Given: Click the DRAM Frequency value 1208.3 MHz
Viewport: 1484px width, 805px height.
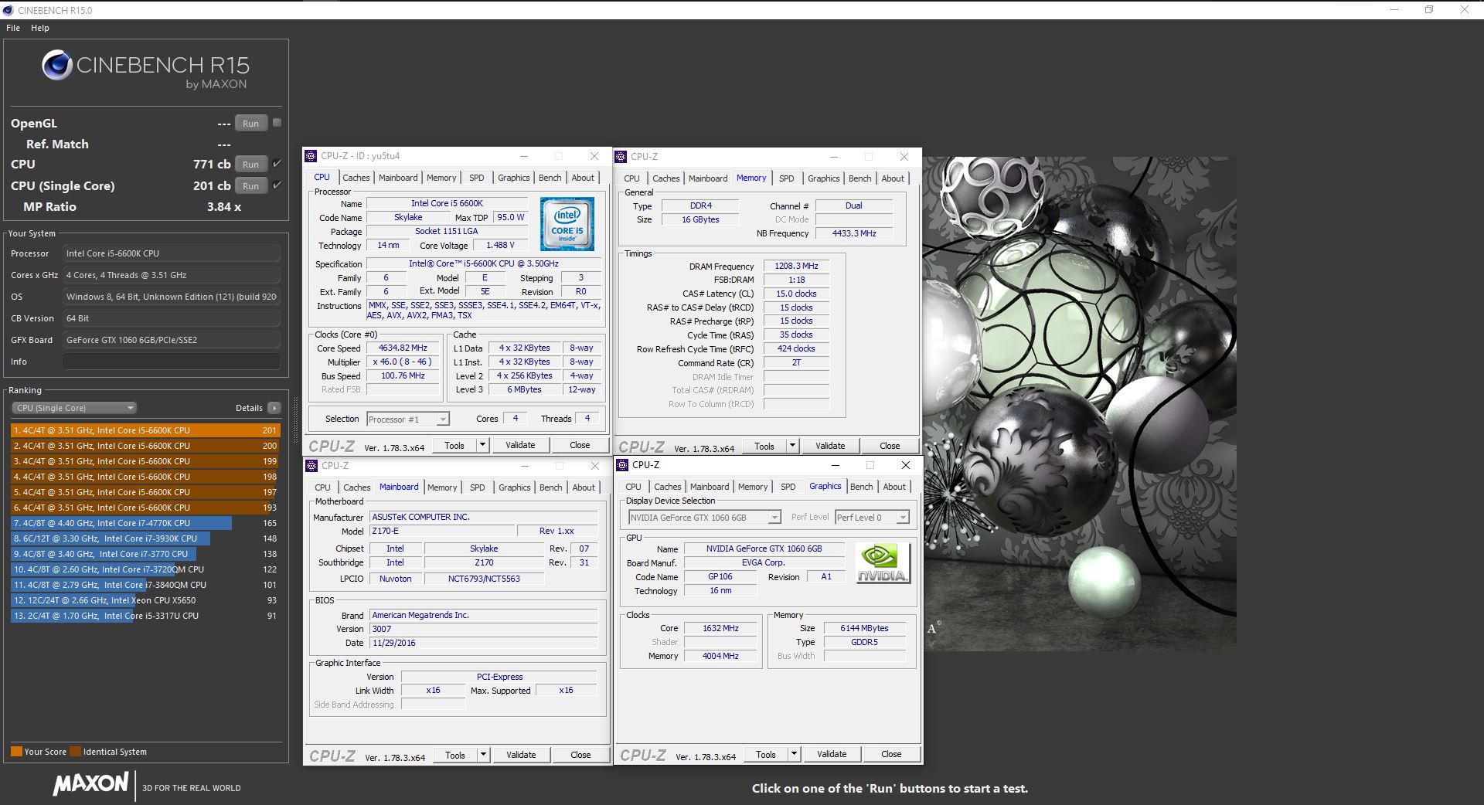Looking at the screenshot, I should point(796,266).
